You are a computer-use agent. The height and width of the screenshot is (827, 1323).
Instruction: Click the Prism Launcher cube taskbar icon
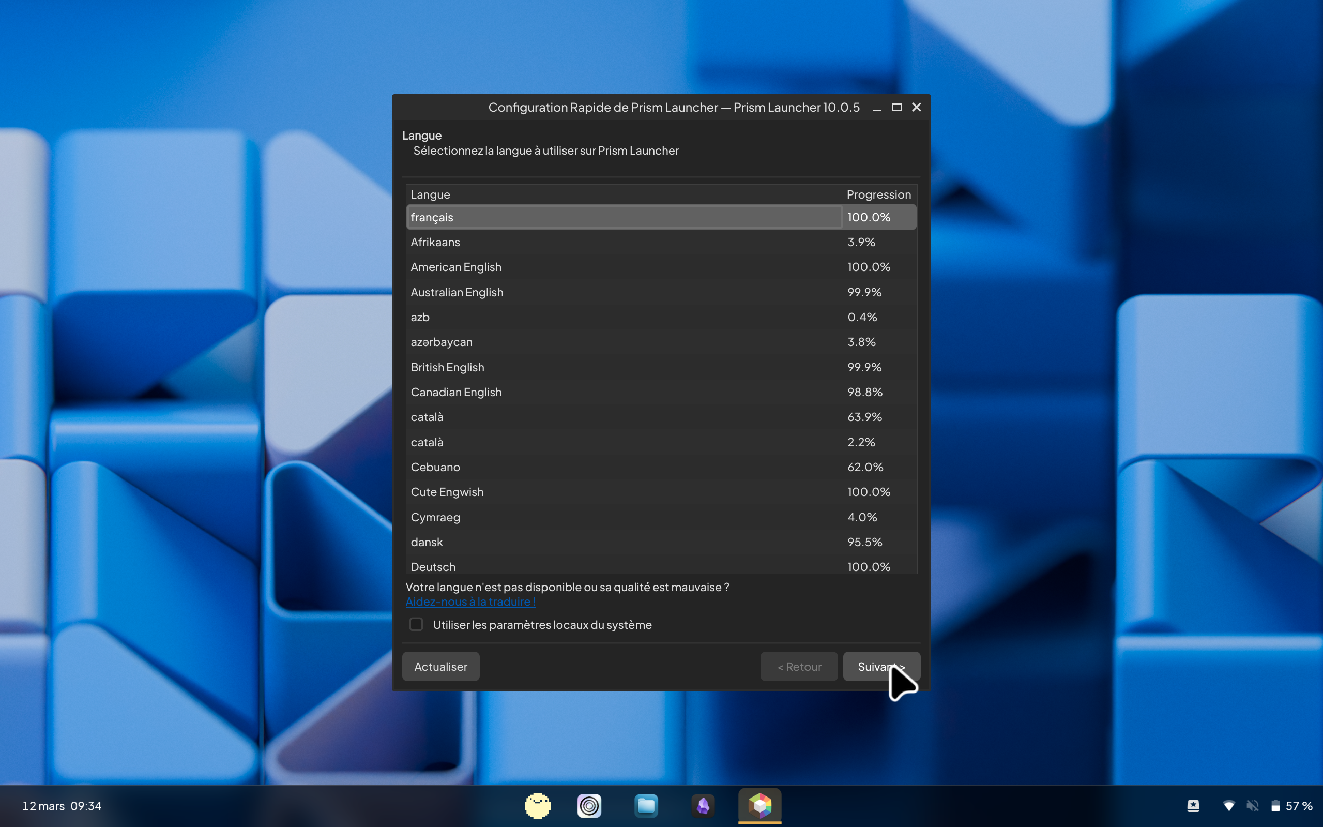coord(760,806)
